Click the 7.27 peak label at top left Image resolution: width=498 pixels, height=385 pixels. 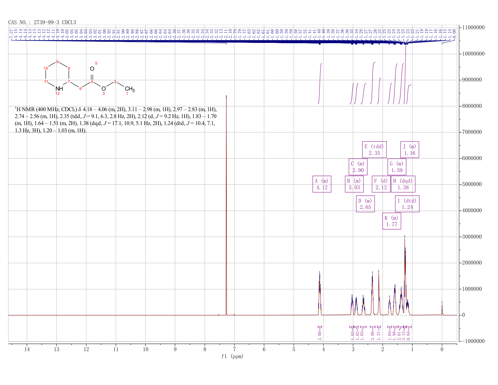coord(12,33)
